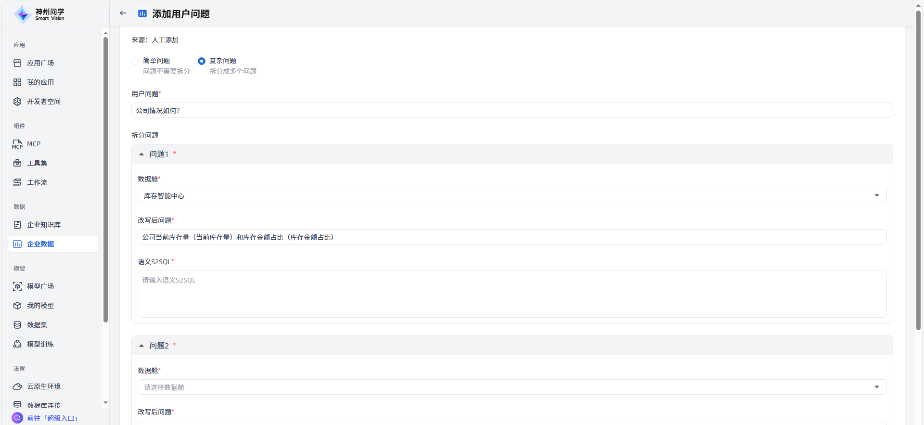Click the back arrow beside 添加用户问题

point(123,13)
